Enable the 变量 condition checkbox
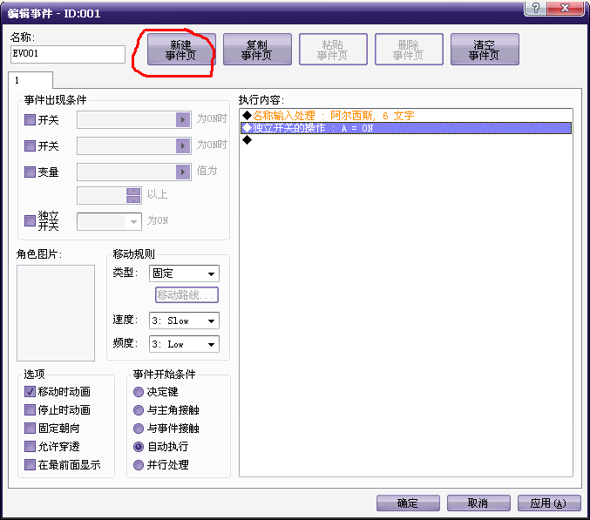590x520 pixels. click(30, 172)
